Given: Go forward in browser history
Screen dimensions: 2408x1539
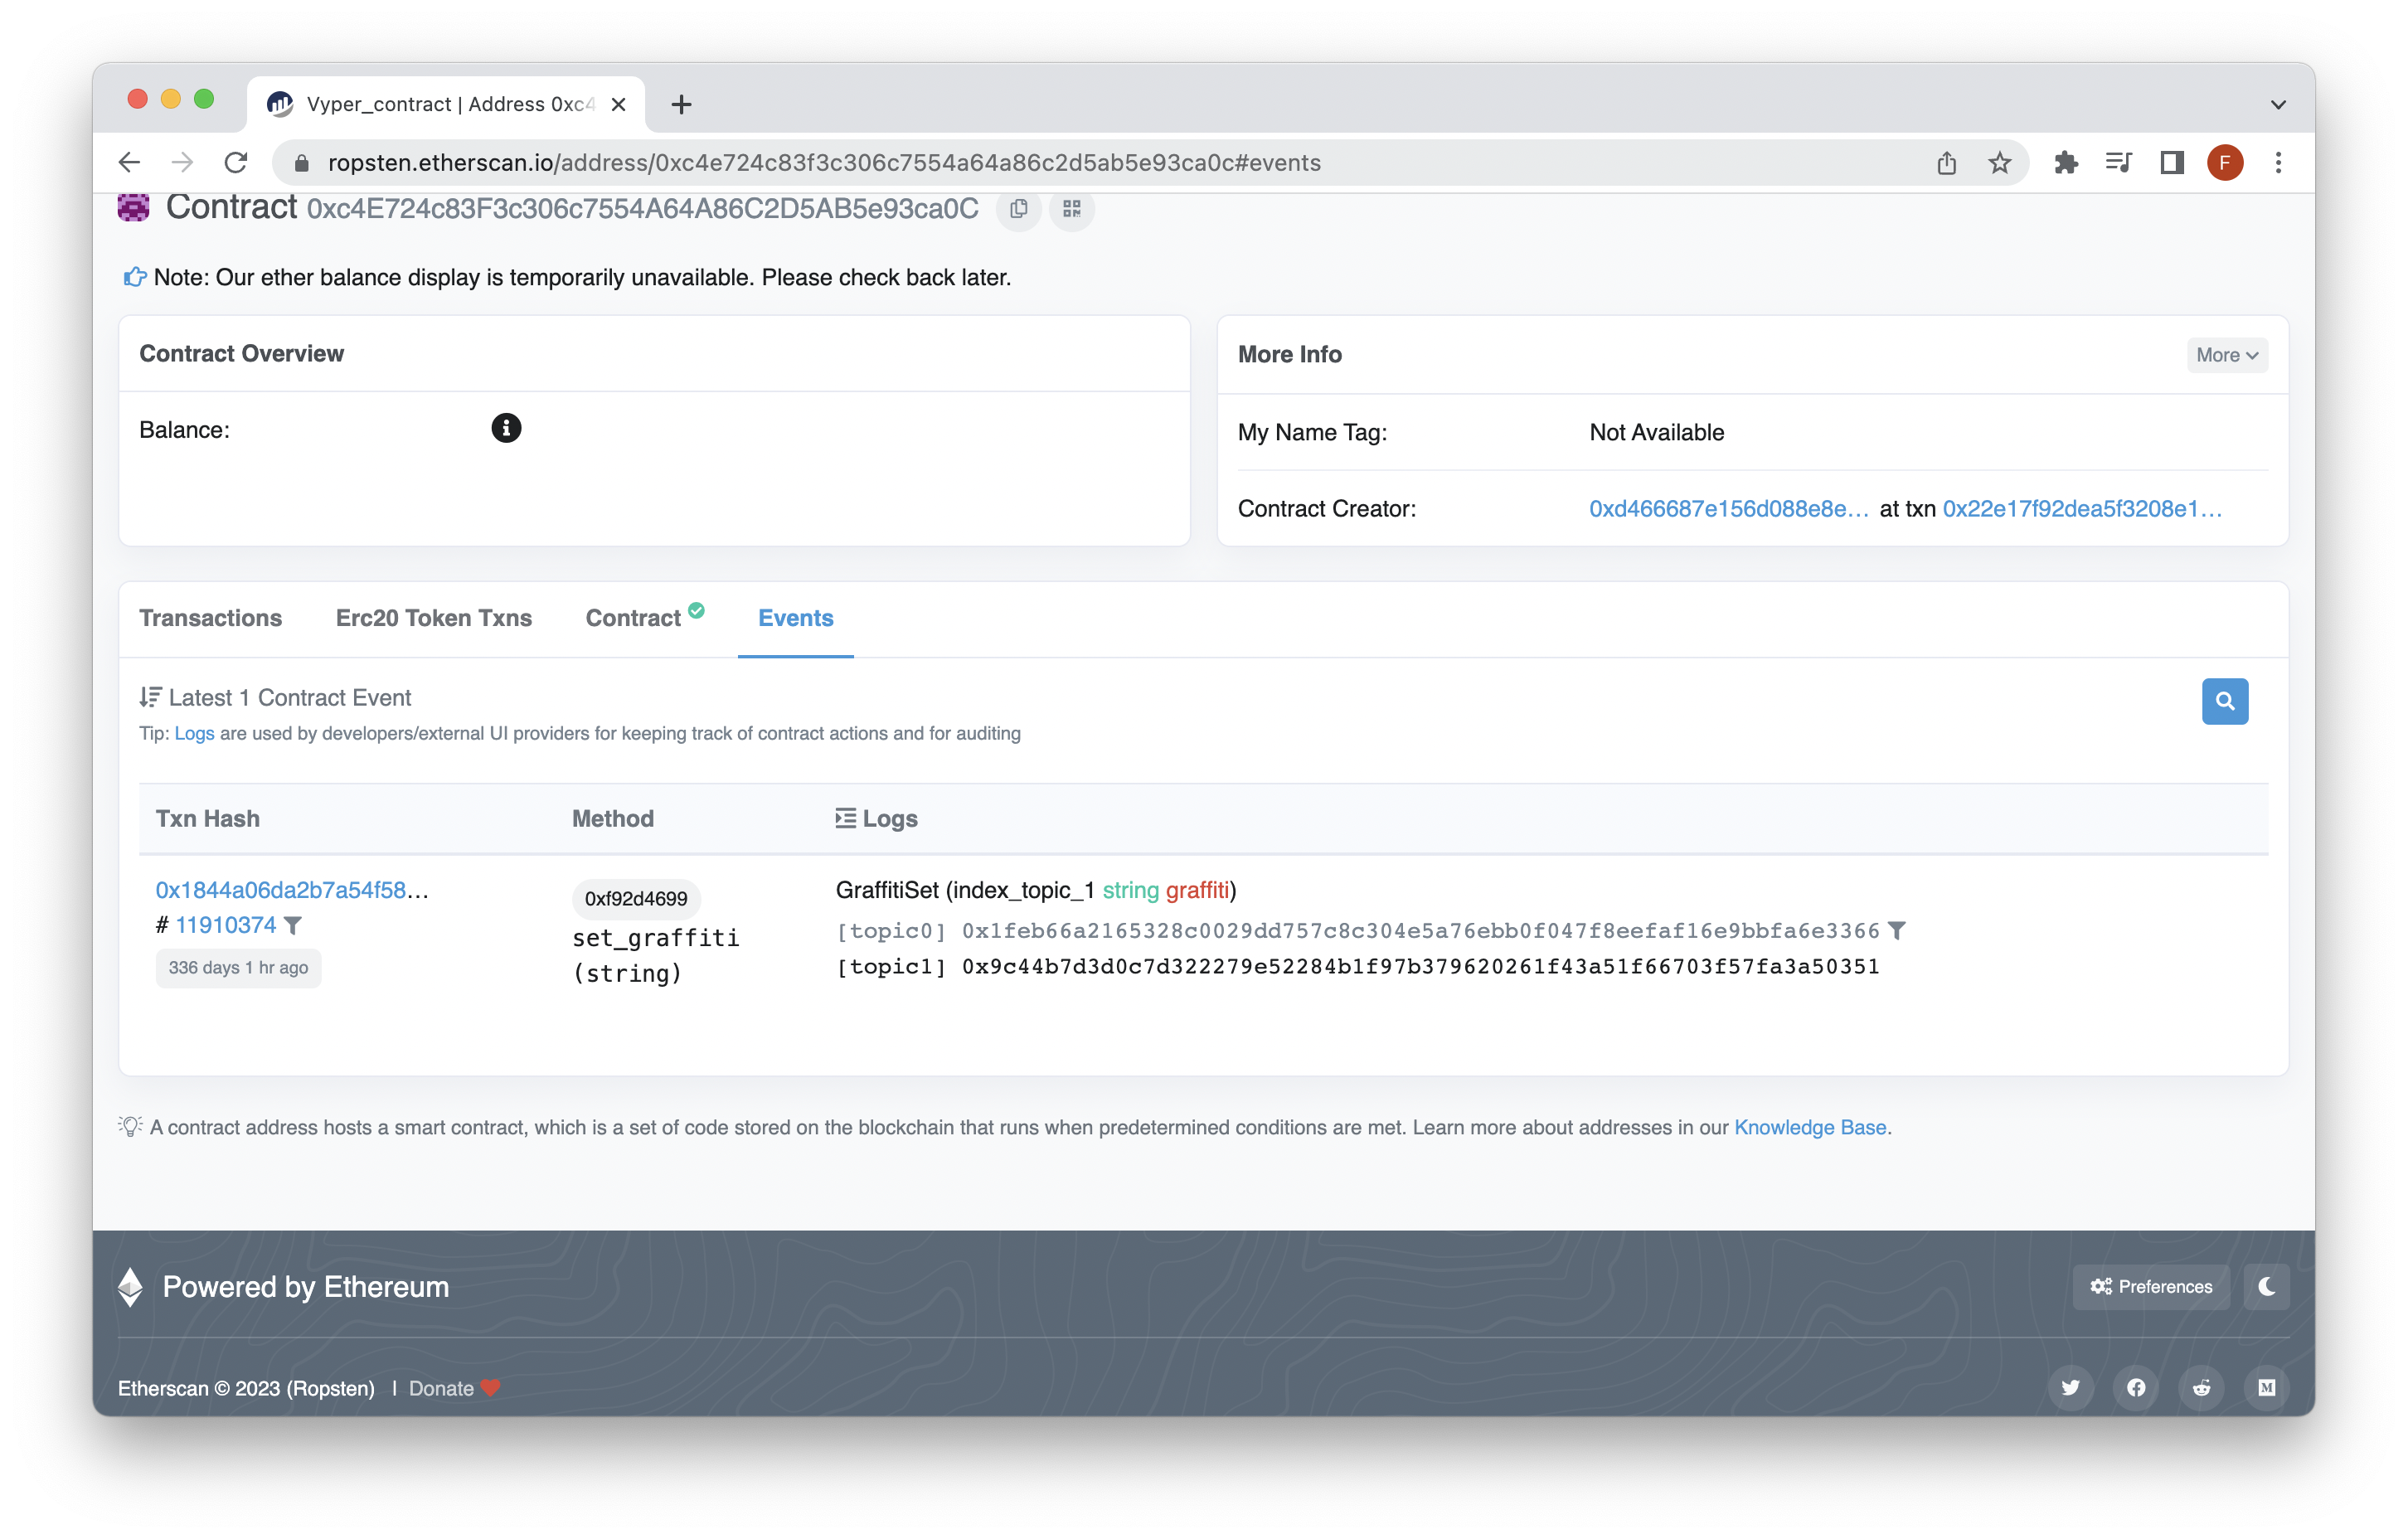Looking at the screenshot, I should [182, 163].
